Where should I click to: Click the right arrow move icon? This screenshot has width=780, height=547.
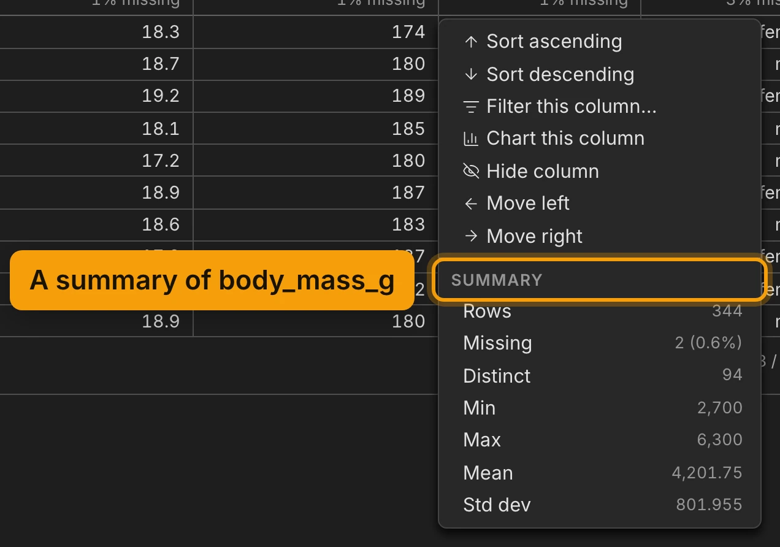pyautogui.click(x=471, y=236)
